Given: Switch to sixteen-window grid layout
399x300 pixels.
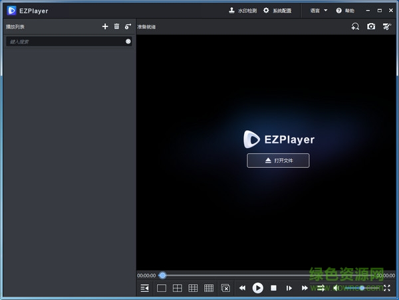Looking at the screenshot, I should tap(209, 288).
